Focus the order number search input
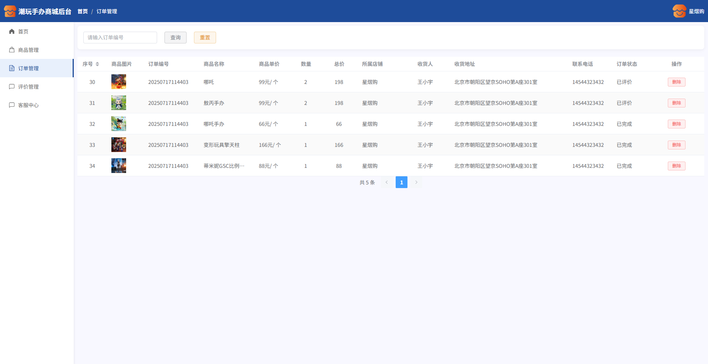 point(120,38)
